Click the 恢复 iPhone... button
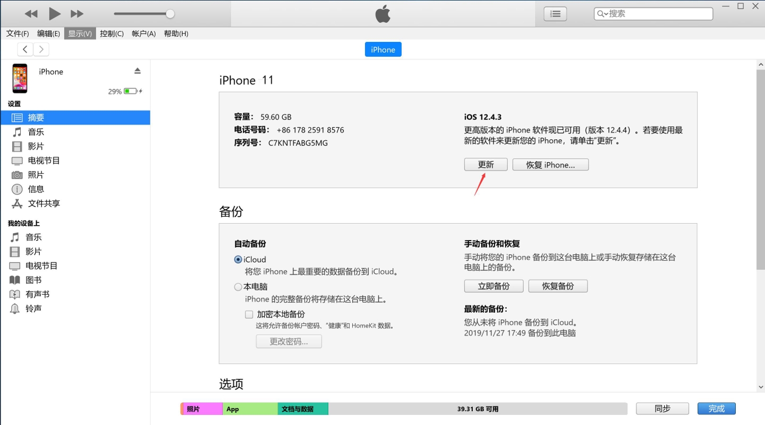Screen dimensions: 765x425 (550, 165)
